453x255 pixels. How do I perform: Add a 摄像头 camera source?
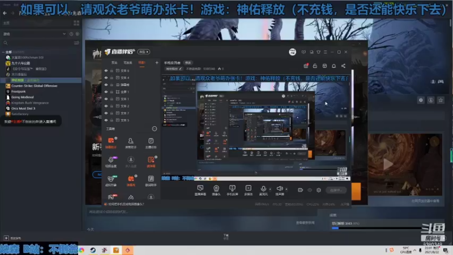216,190
